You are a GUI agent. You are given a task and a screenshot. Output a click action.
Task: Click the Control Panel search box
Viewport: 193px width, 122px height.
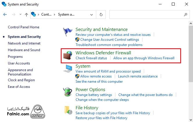[x=147, y=14]
